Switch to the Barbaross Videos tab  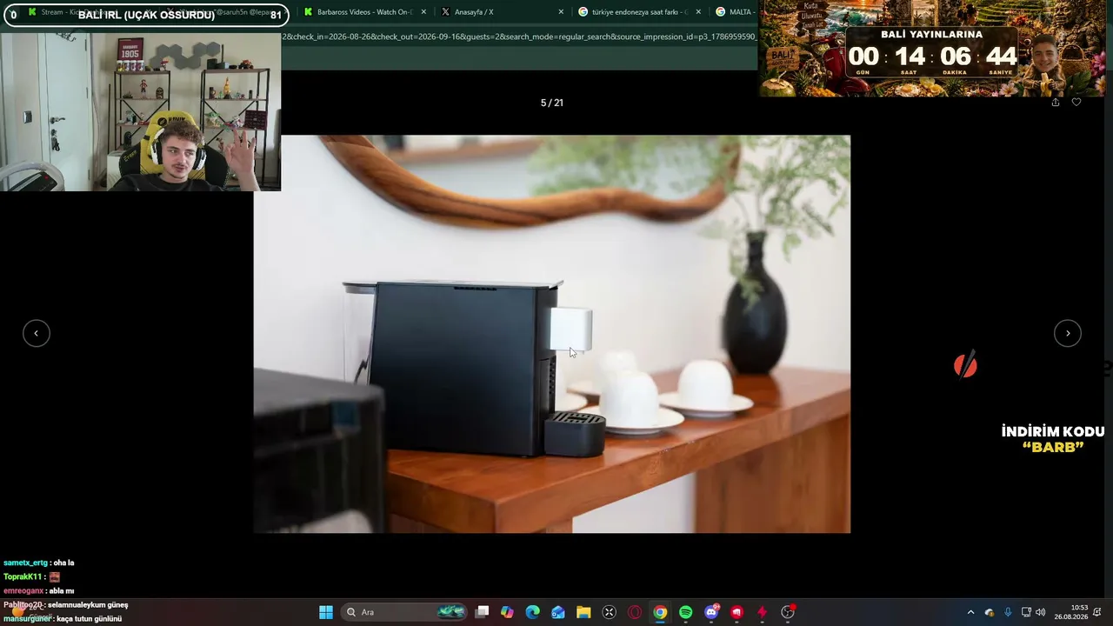pos(364,12)
